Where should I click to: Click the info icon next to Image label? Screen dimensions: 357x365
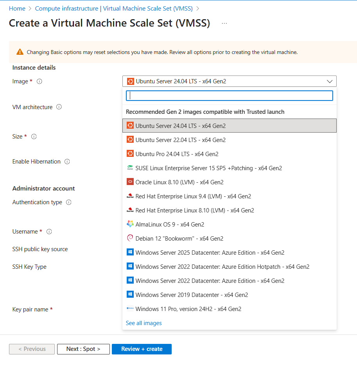(39, 81)
